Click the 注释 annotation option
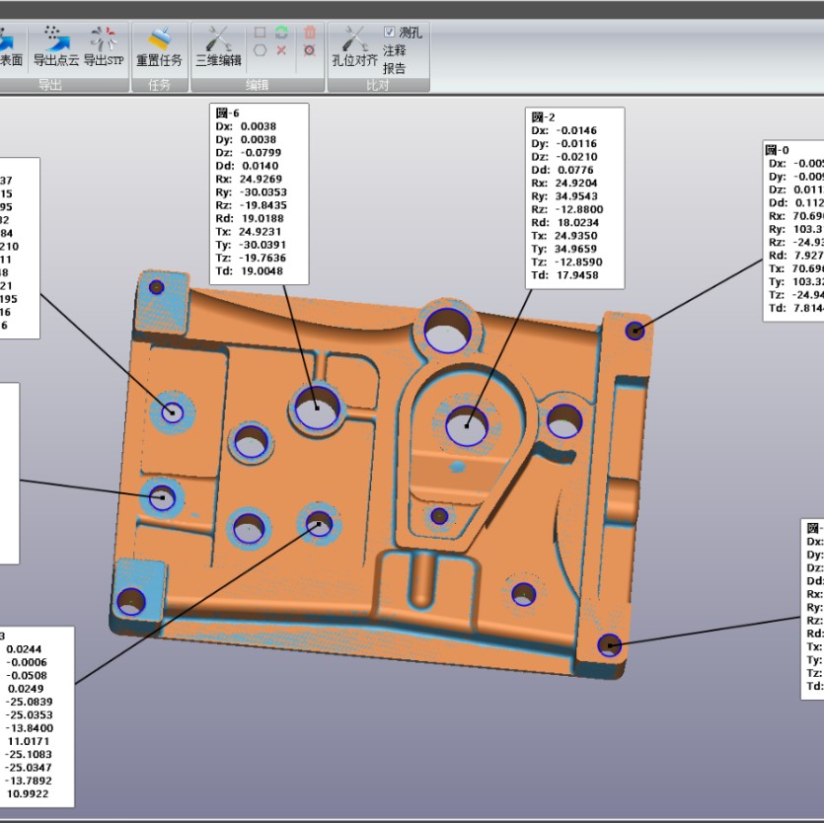824x823 pixels. pyautogui.click(x=394, y=50)
